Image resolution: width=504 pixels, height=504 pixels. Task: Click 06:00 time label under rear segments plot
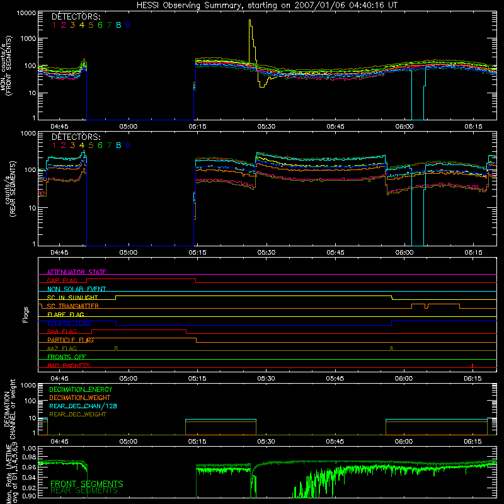point(404,253)
